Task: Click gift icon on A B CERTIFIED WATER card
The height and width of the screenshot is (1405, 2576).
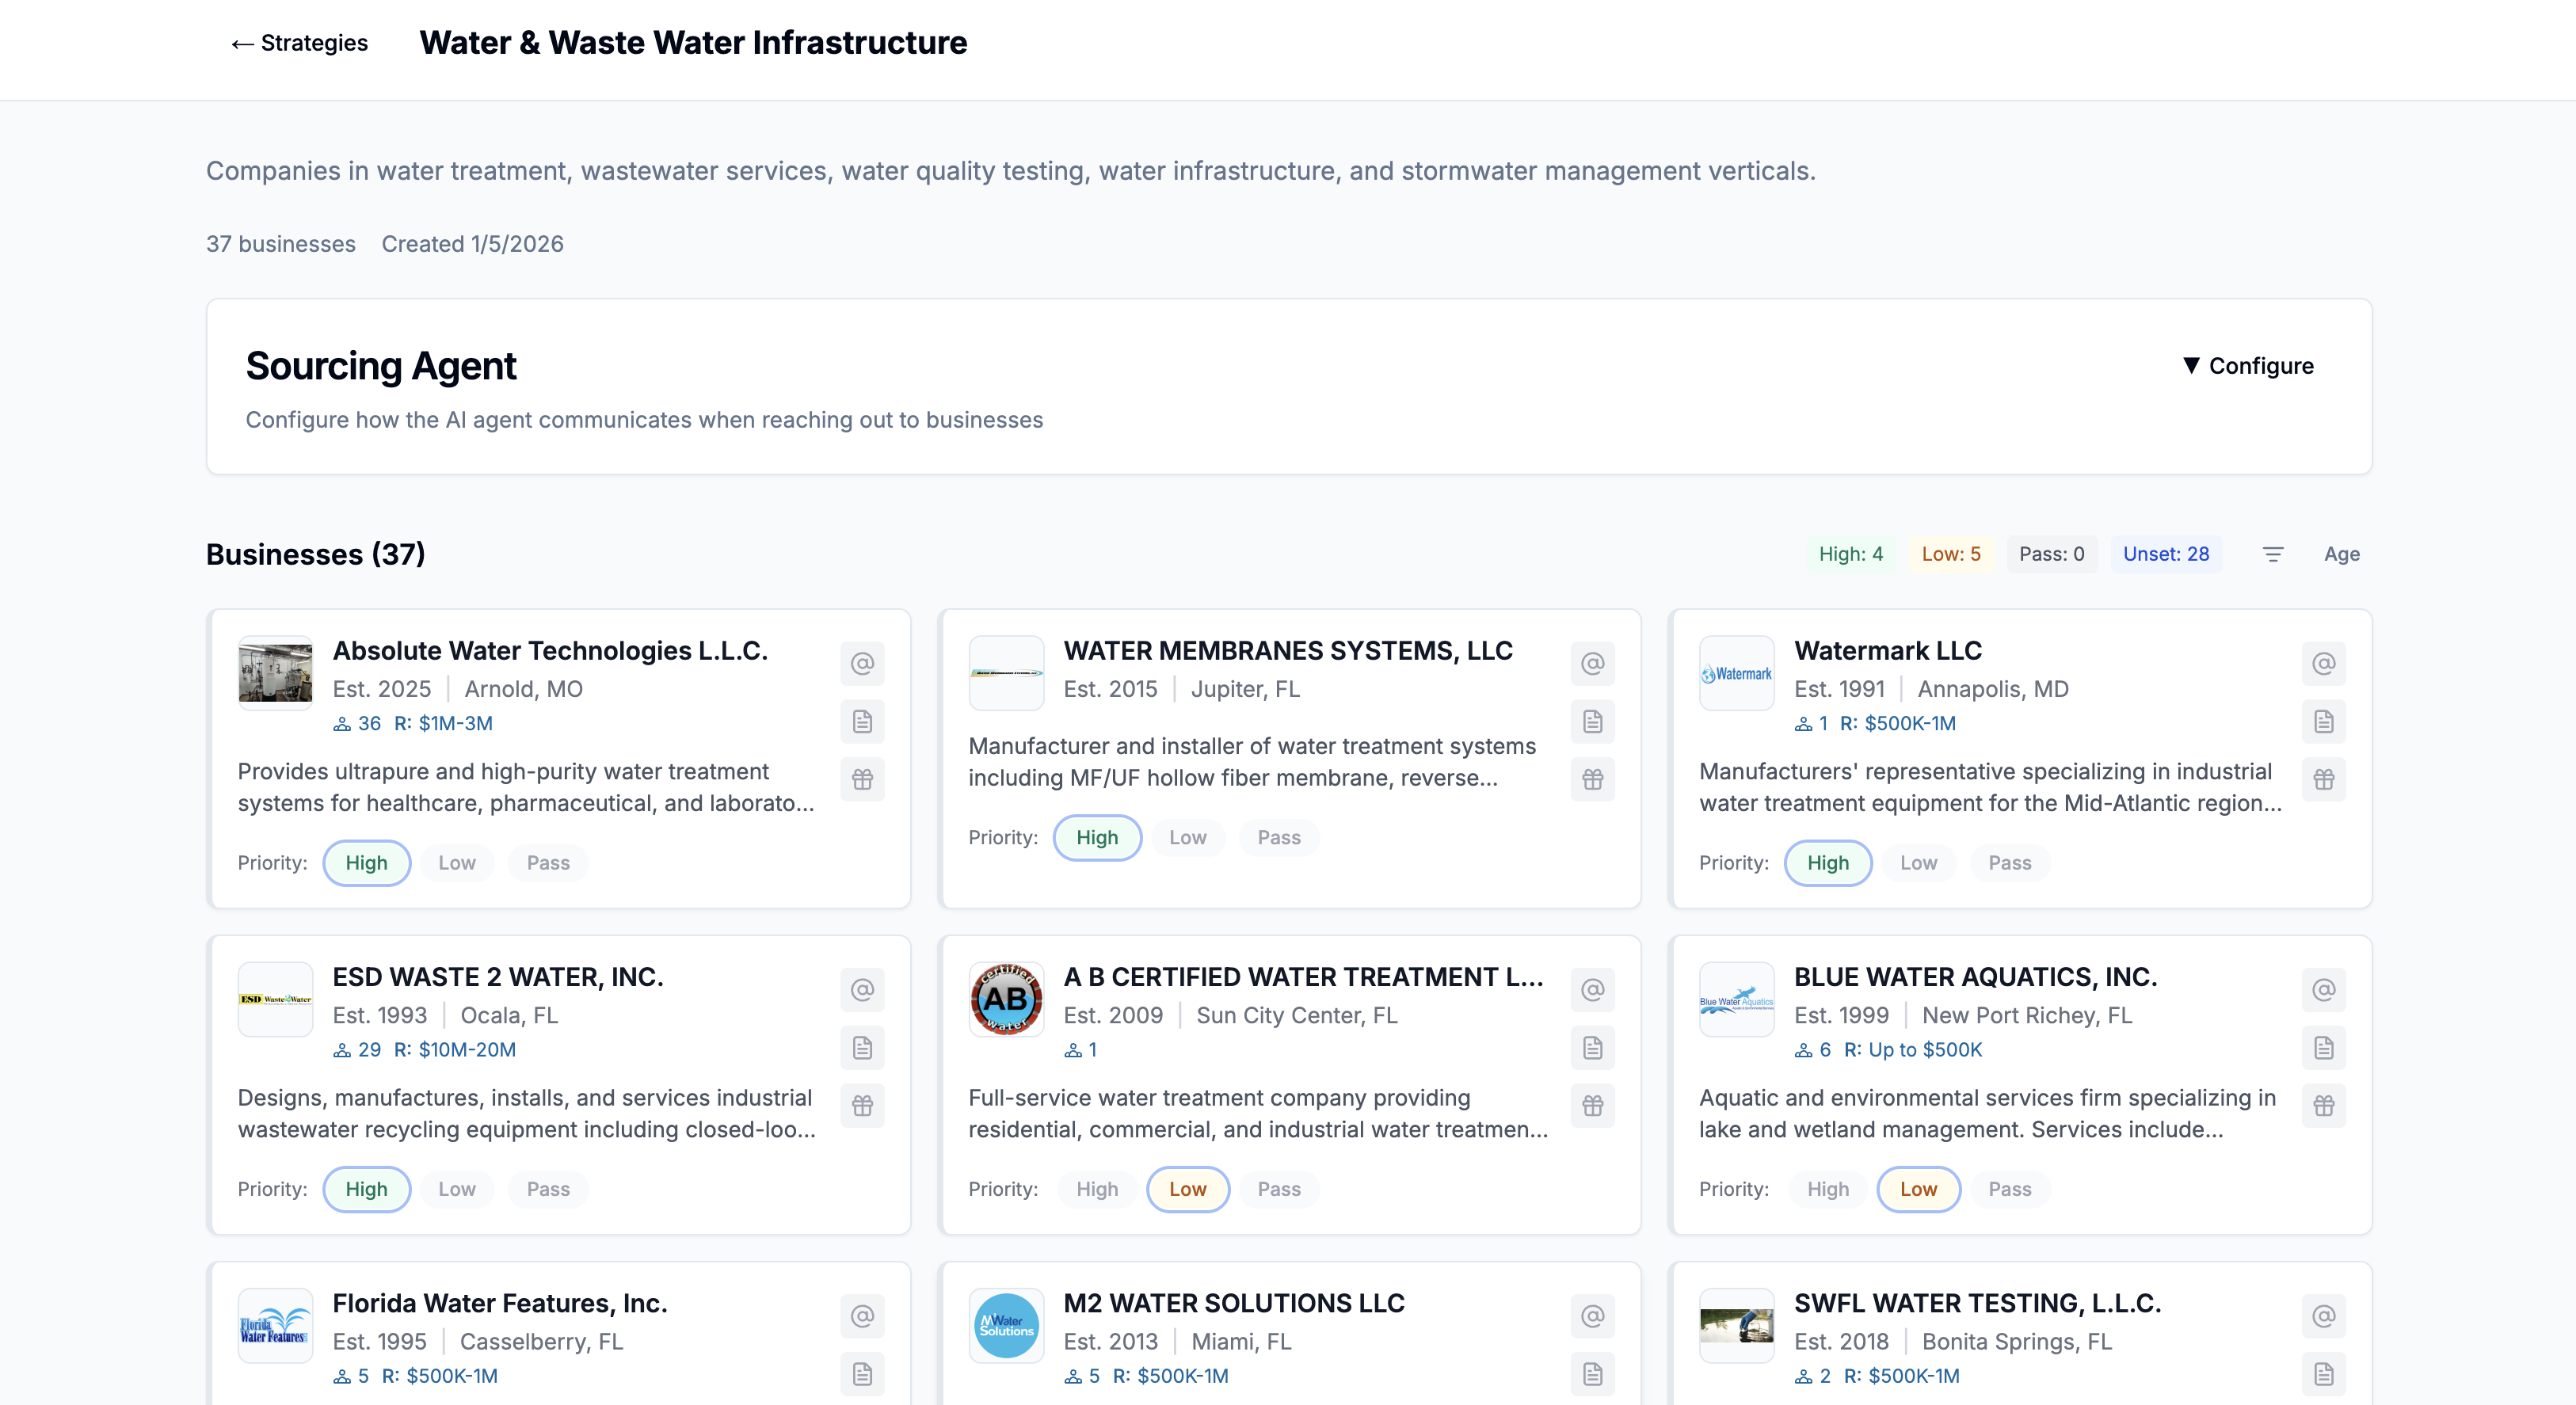Action: pos(1592,1106)
